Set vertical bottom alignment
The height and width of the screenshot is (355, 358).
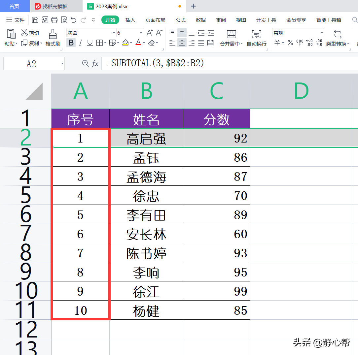click(192, 33)
